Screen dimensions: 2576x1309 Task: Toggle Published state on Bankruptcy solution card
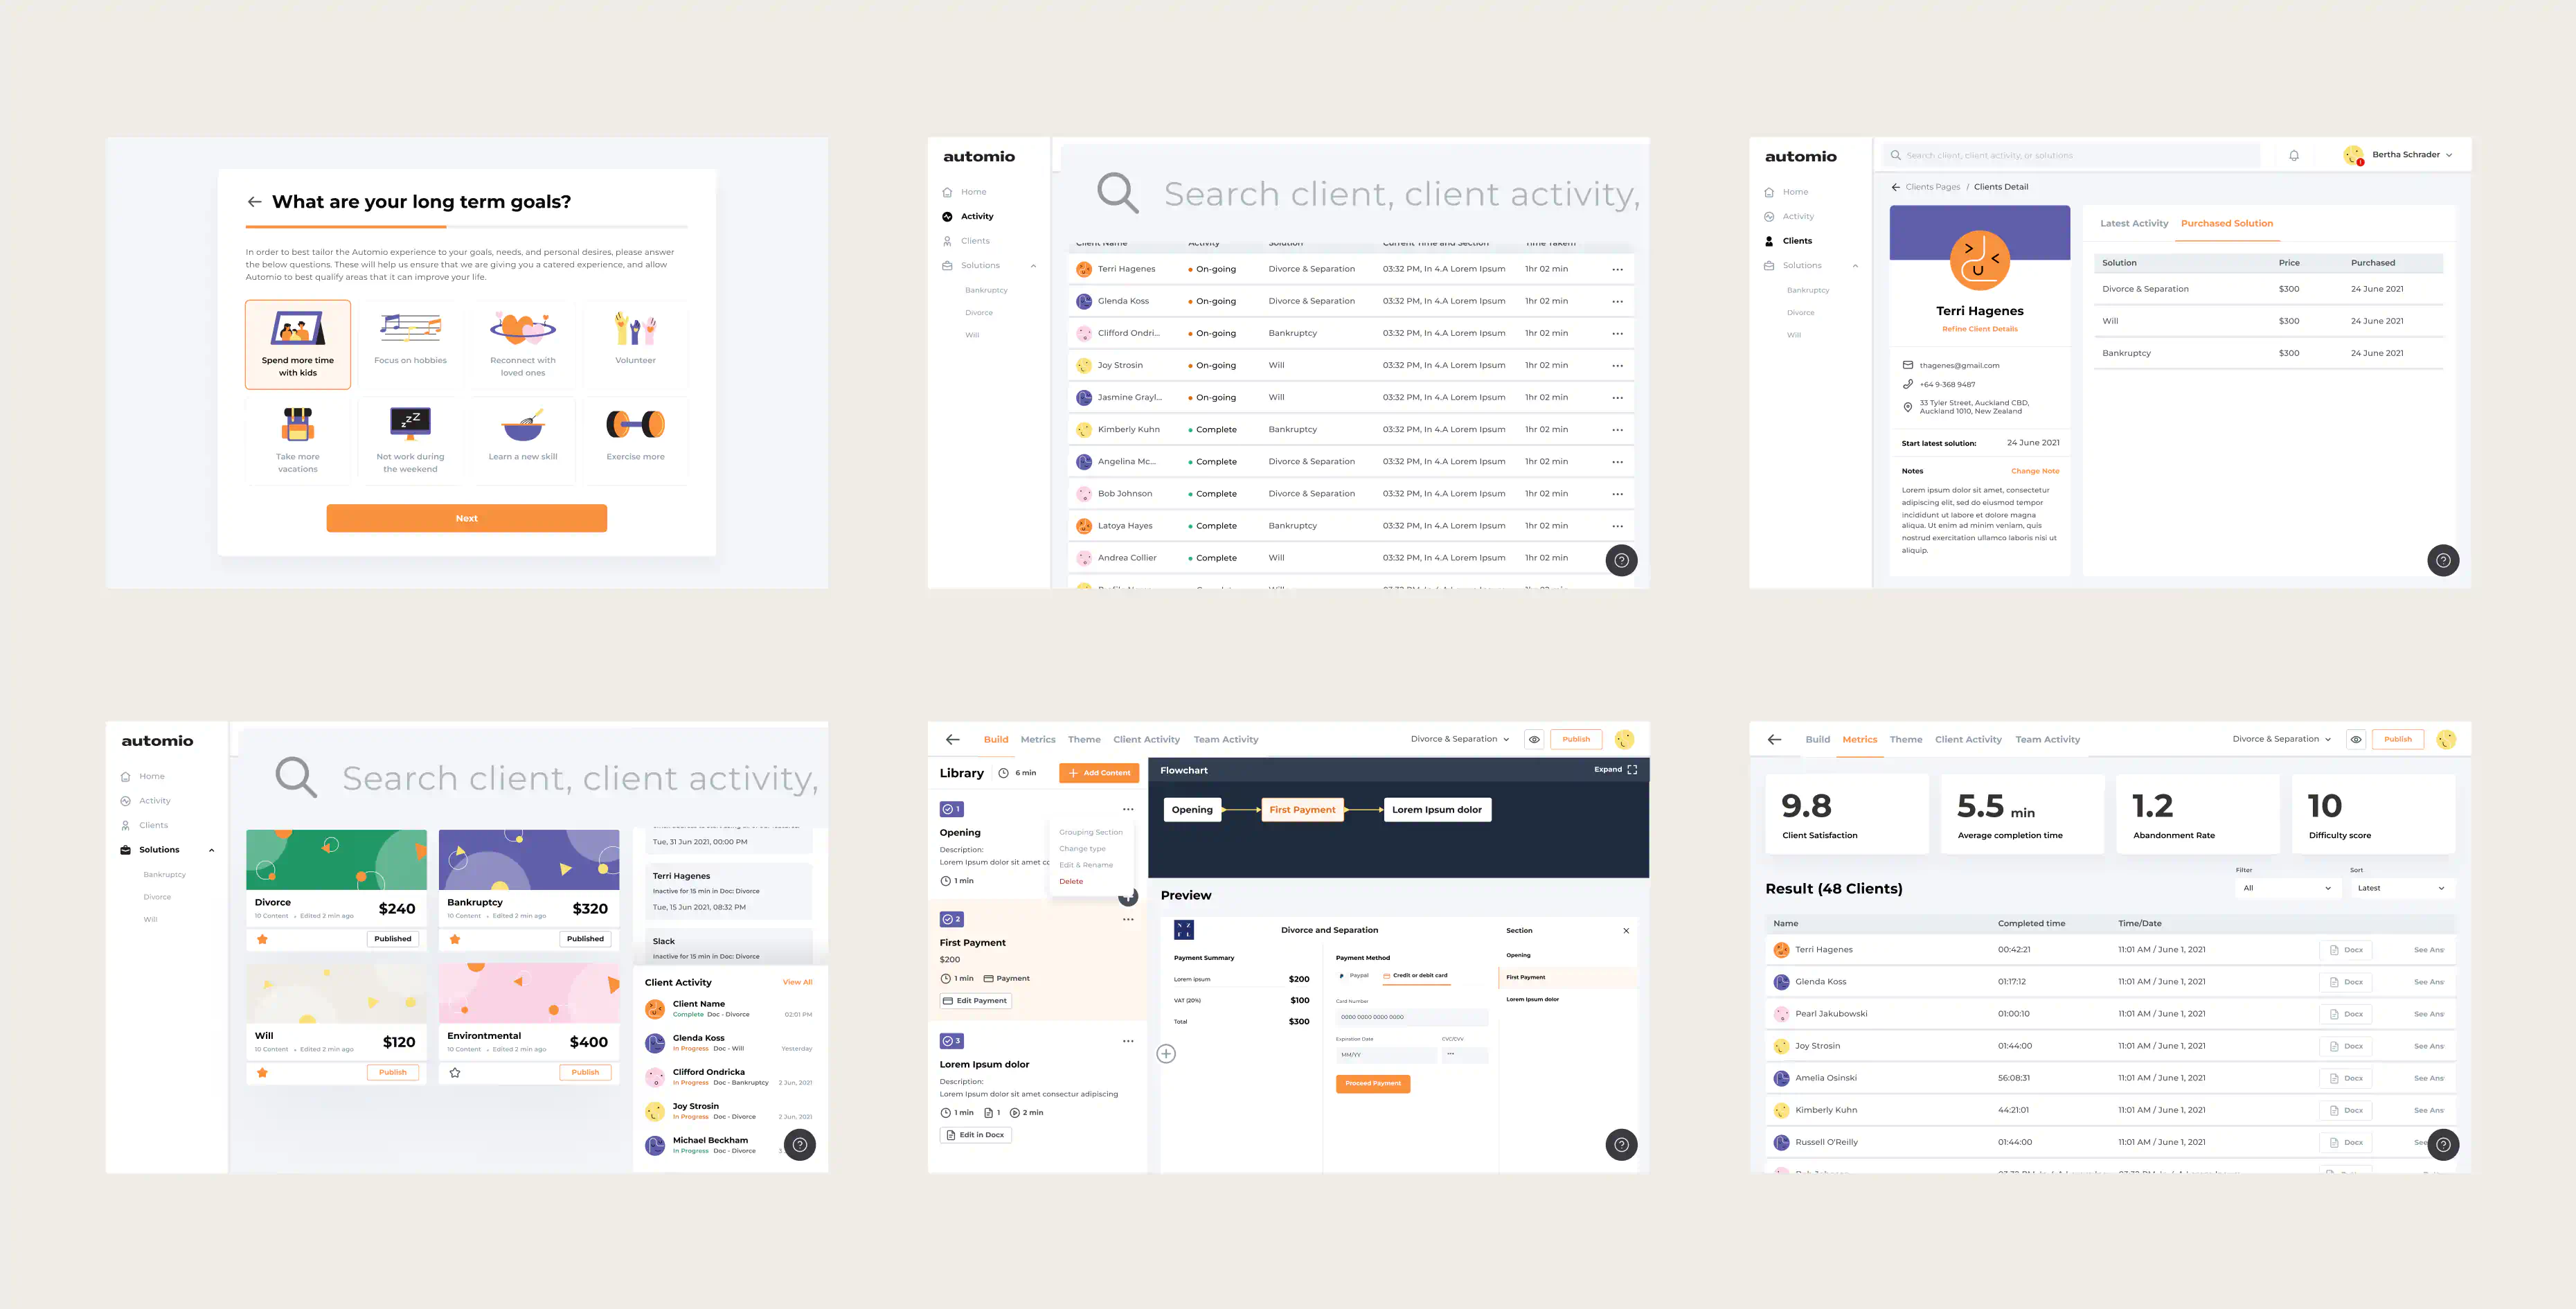tap(587, 940)
